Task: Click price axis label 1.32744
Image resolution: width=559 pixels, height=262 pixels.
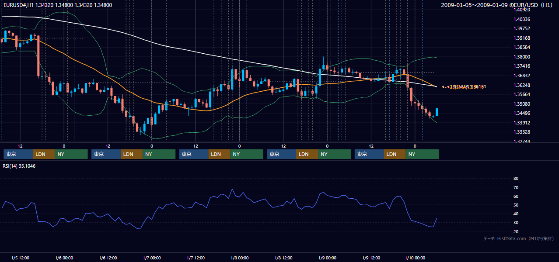Action: (x=522, y=141)
